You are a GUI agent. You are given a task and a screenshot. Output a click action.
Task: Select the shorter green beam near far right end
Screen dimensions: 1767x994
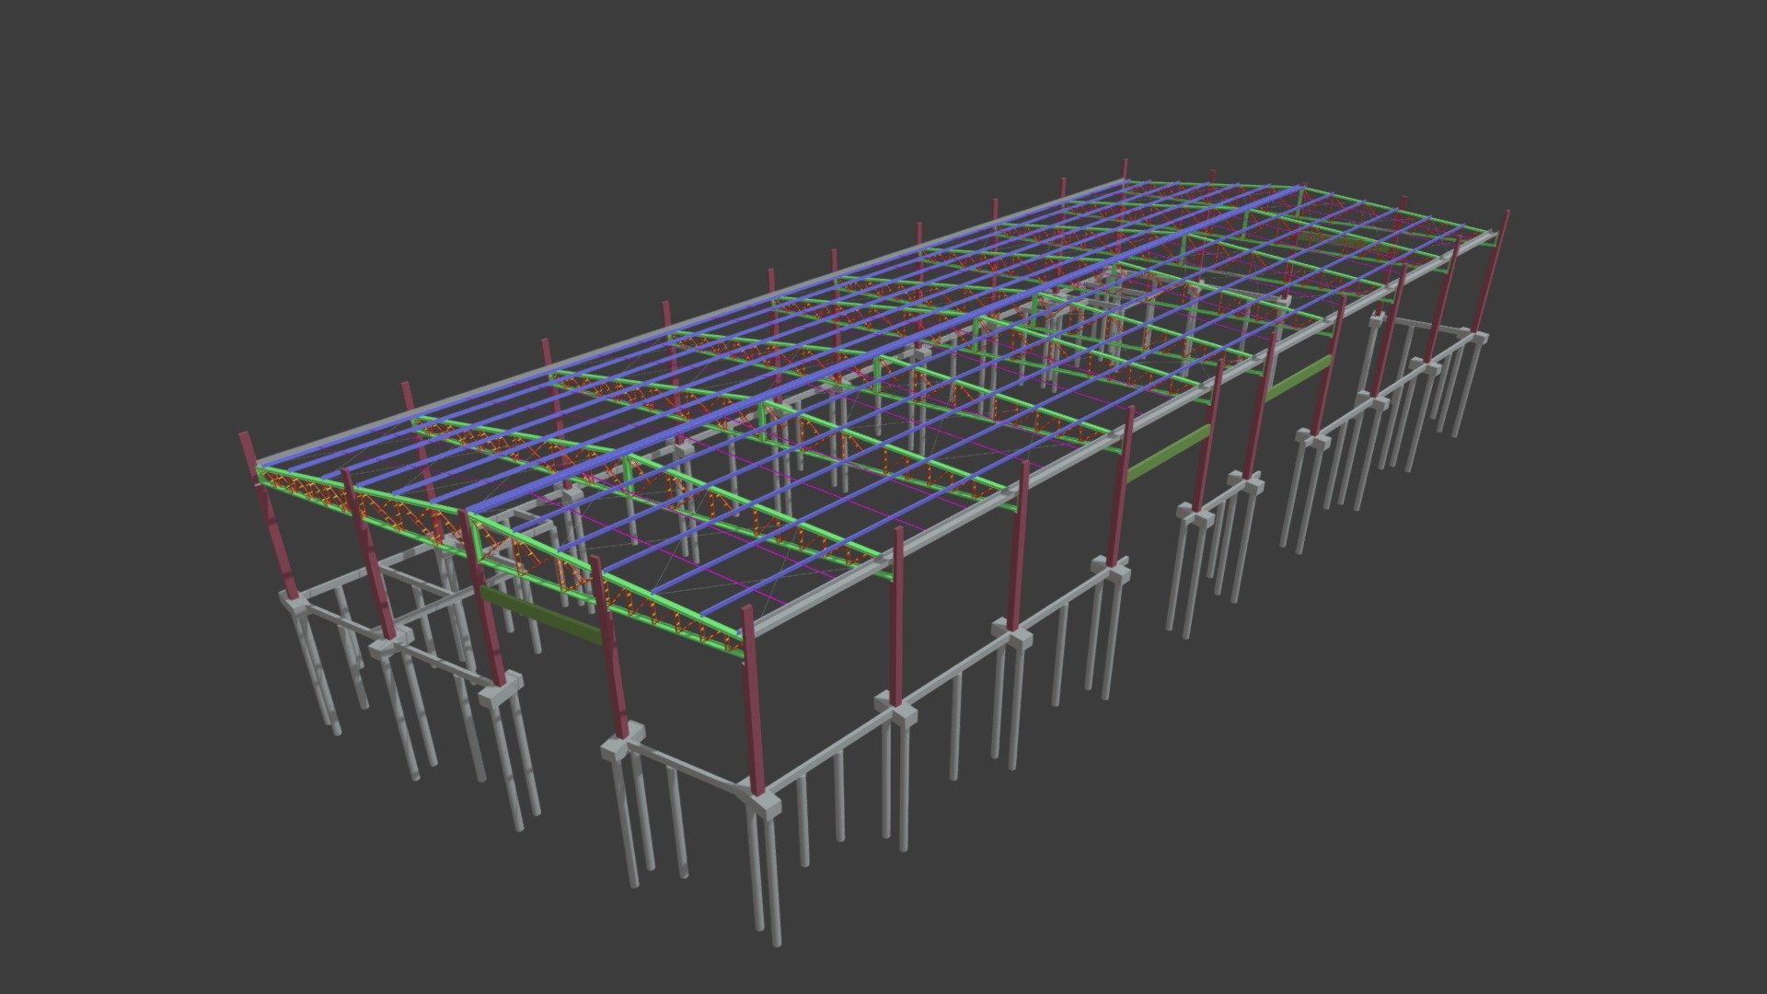(x=1299, y=377)
